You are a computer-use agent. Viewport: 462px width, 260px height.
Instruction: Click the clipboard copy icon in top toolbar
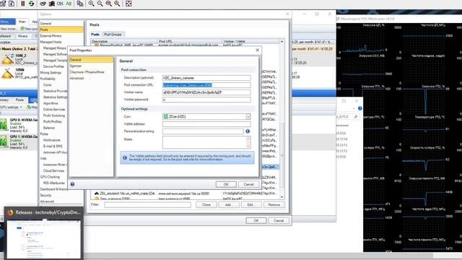click(x=80, y=4)
